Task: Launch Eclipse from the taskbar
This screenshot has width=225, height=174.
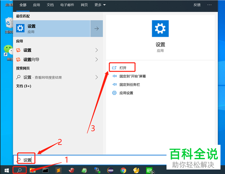Action: click(x=110, y=170)
